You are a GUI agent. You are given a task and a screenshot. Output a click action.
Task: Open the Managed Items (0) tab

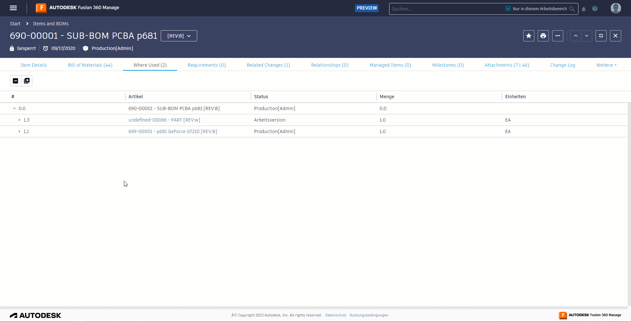click(390, 65)
